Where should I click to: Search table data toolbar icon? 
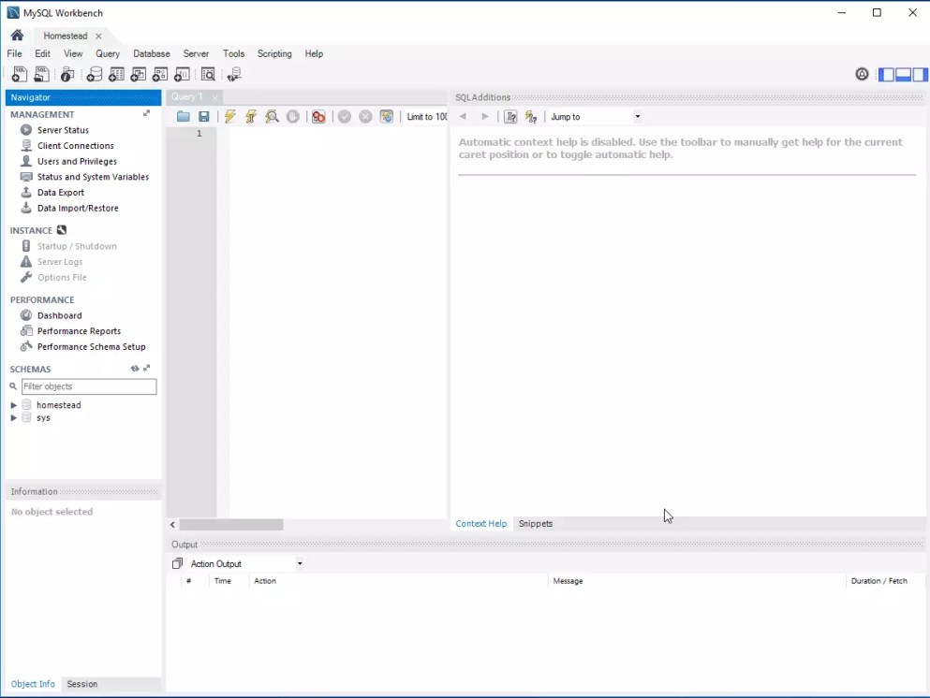208,74
